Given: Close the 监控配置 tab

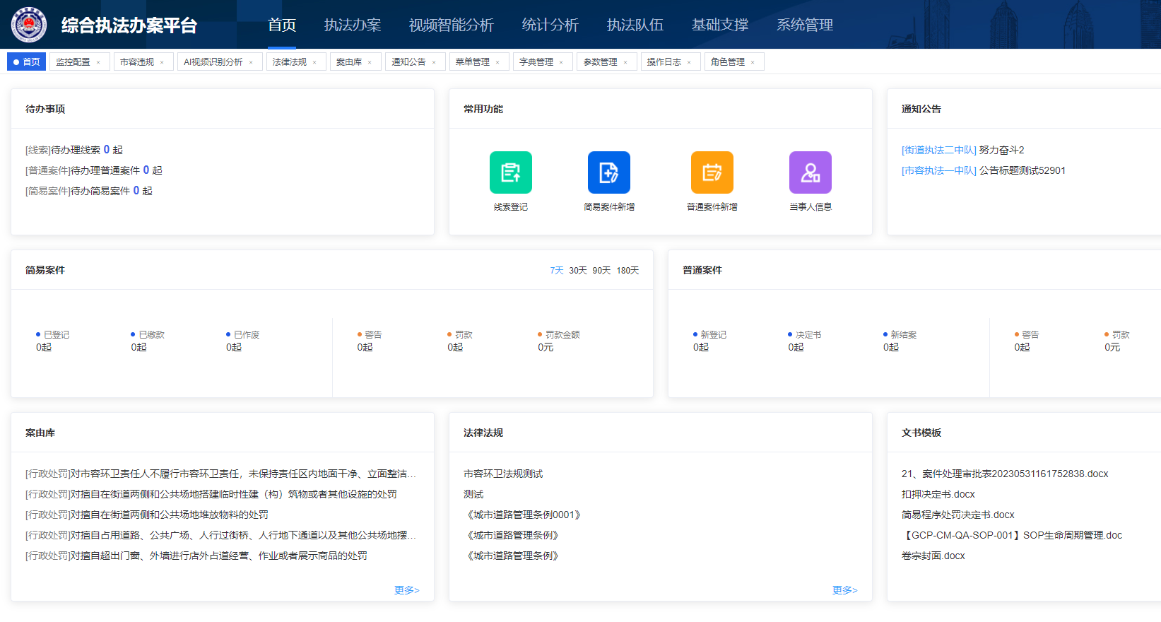Looking at the screenshot, I should [98, 62].
